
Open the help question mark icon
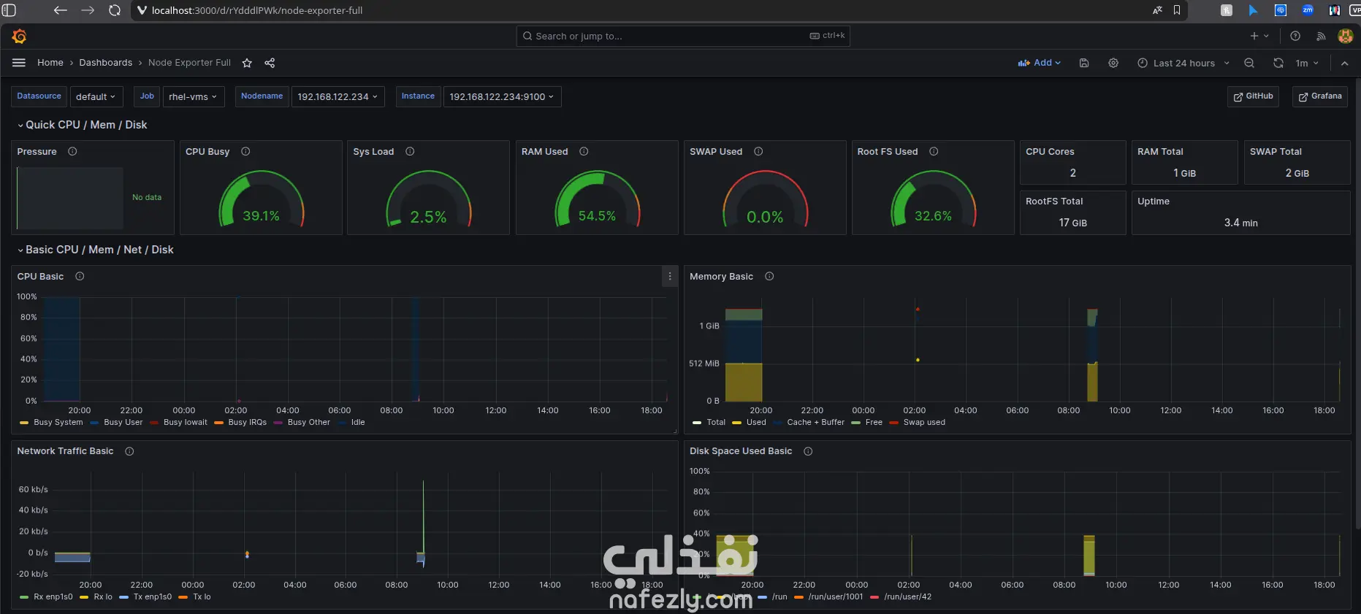(1295, 36)
